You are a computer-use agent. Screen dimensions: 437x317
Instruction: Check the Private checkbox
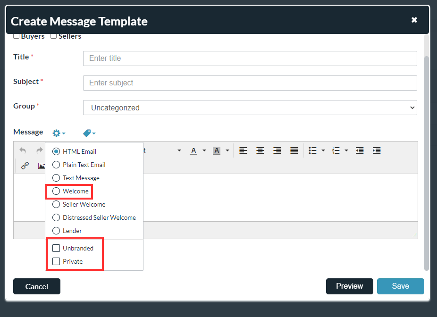coord(56,261)
